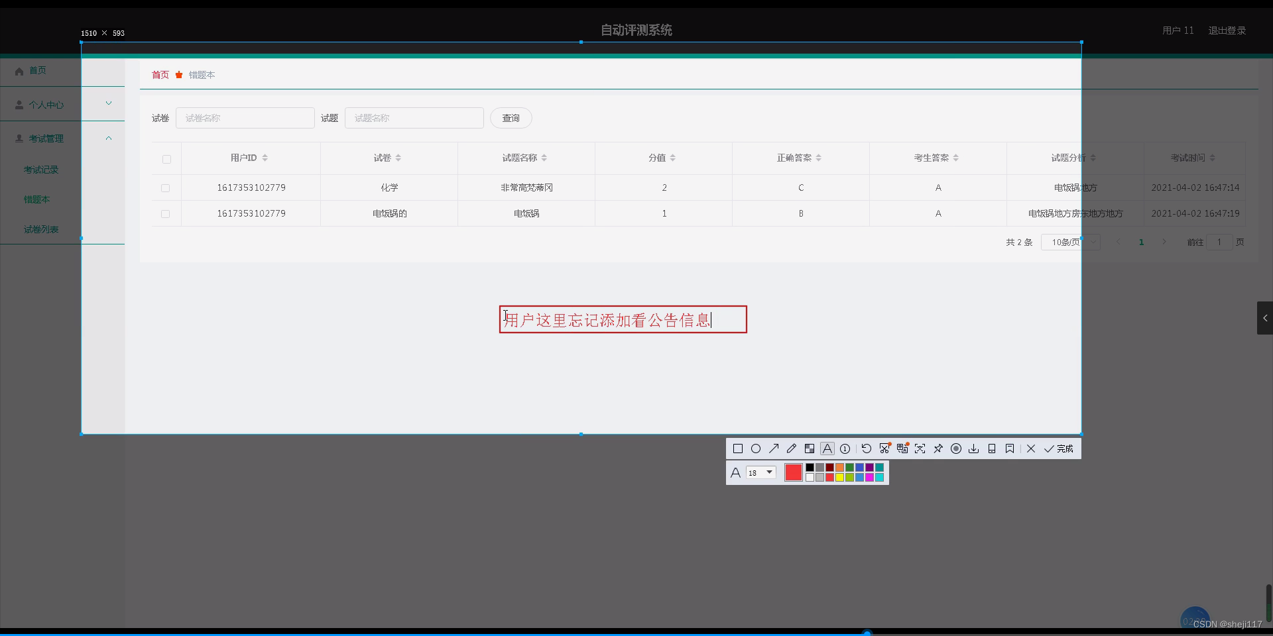The height and width of the screenshot is (636, 1273).
Task: Pick the yellow color swatch
Action: tap(840, 477)
